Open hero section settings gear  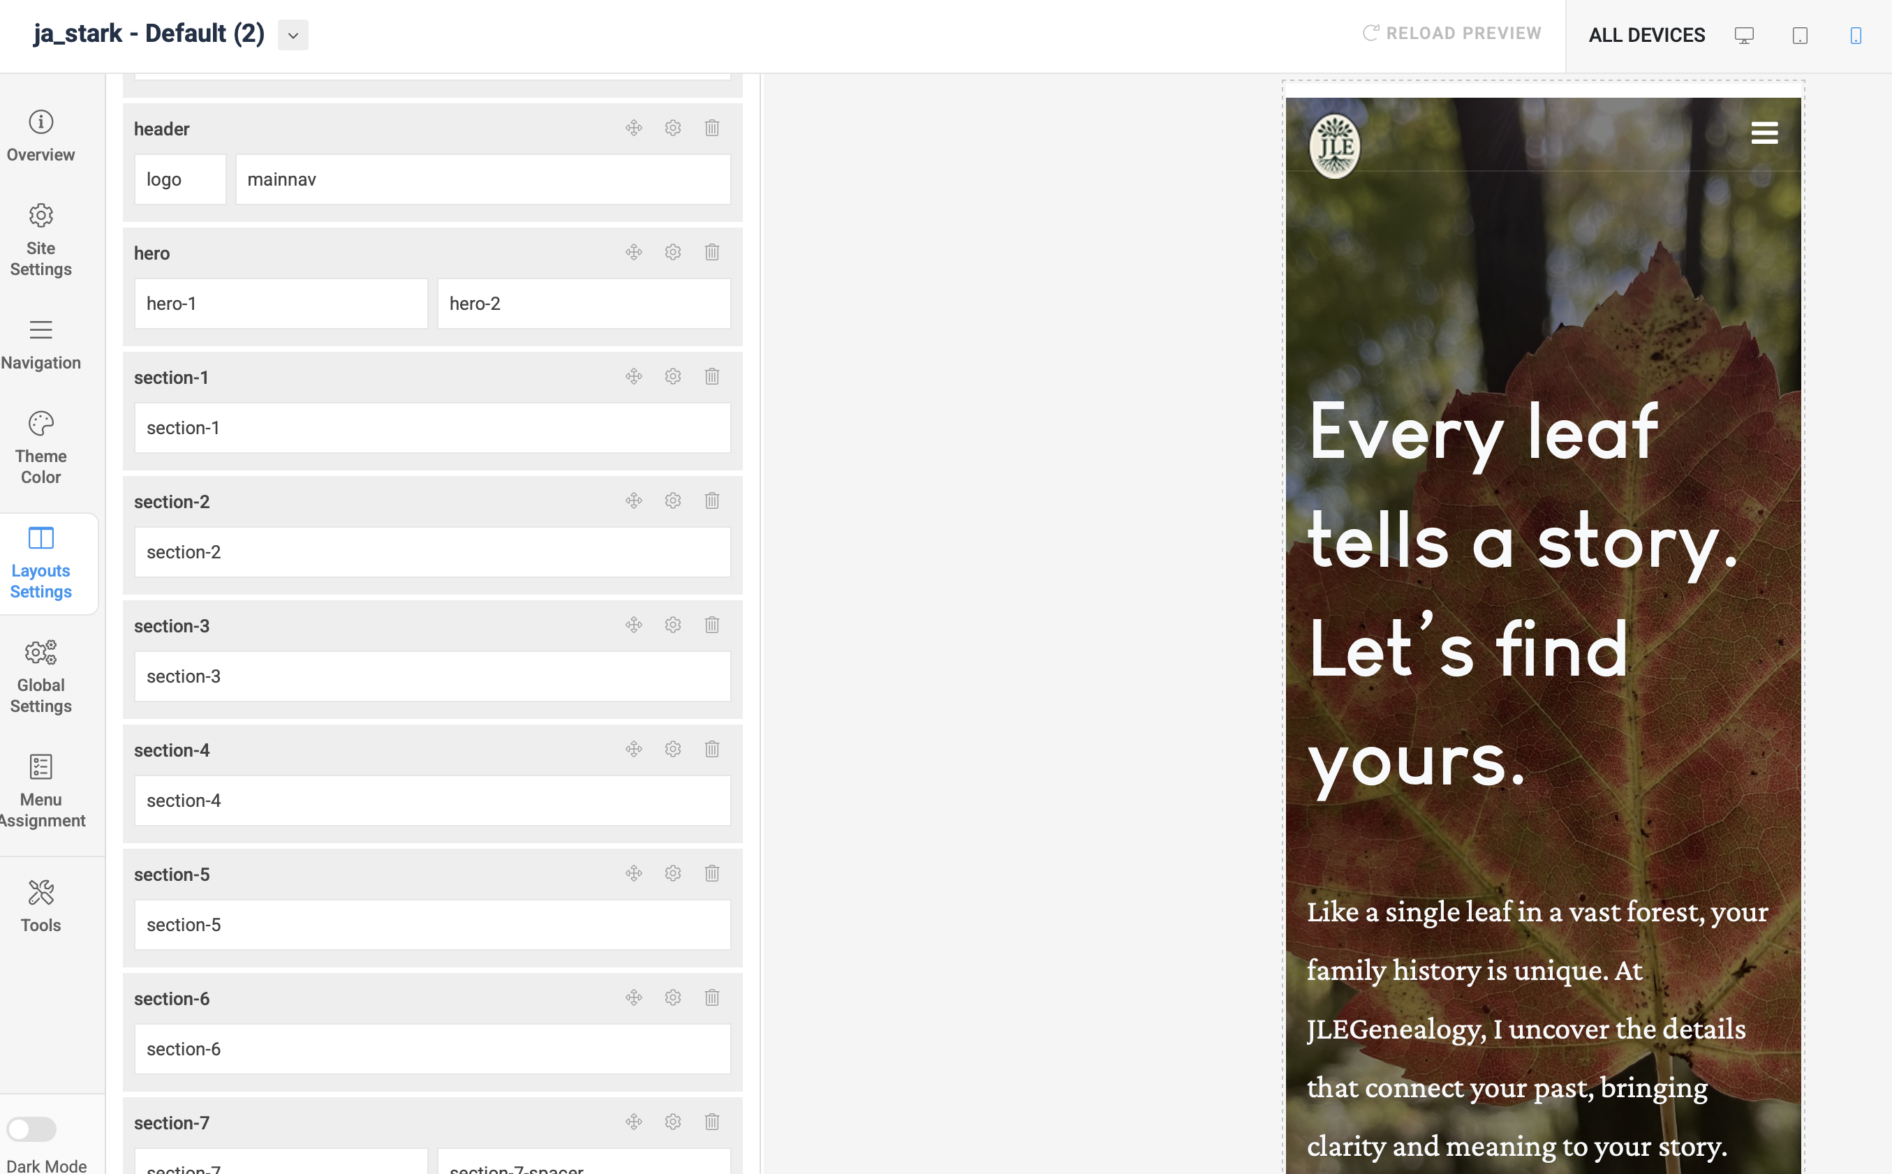coord(672,253)
